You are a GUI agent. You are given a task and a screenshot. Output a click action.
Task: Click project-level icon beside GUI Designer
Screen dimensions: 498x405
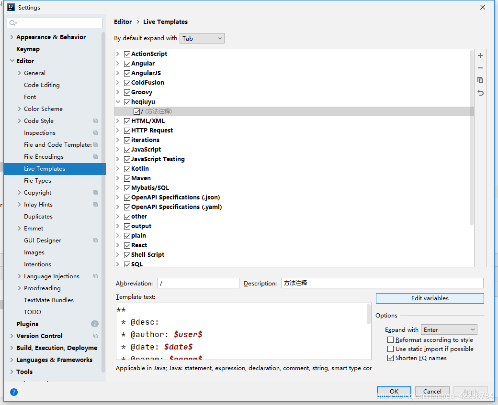click(x=95, y=241)
